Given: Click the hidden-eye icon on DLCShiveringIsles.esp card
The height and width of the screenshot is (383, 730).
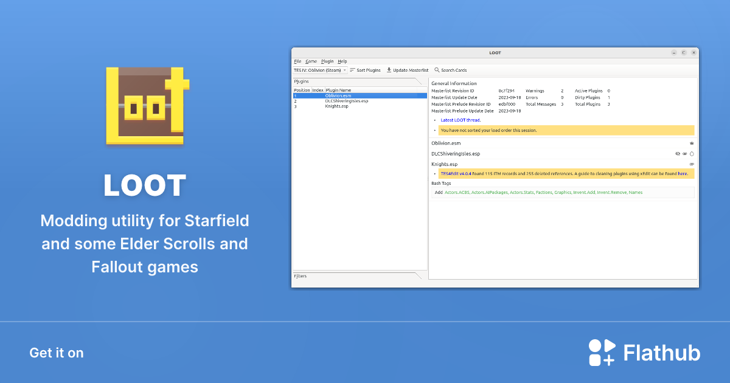Looking at the screenshot, I should [678, 154].
